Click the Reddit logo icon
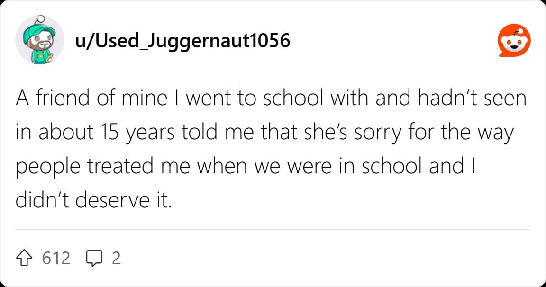 coord(514,40)
